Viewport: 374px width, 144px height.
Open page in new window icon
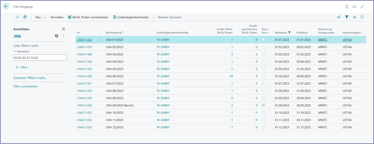[354, 7]
